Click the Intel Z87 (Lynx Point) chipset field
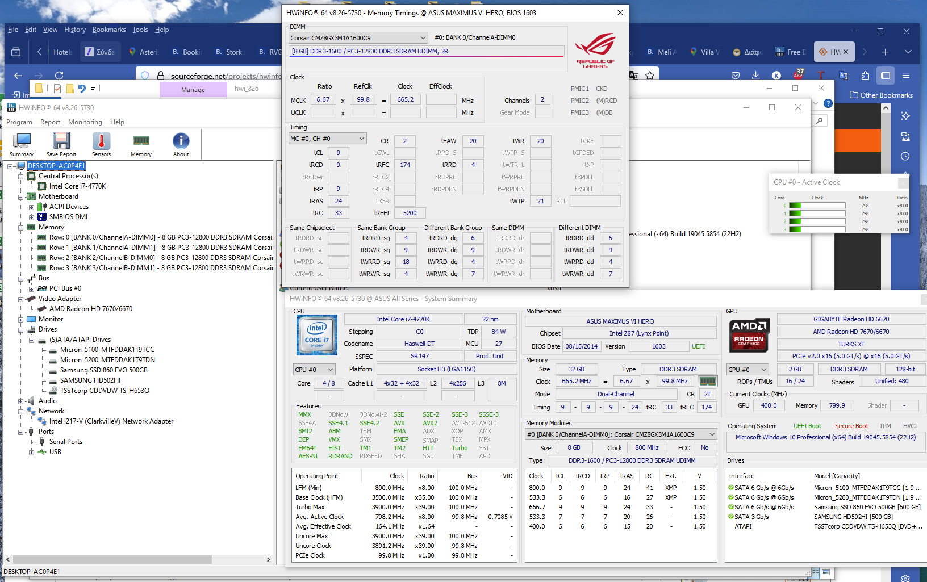Image resolution: width=927 pixels, height=582 pixels. click(639, 333)
